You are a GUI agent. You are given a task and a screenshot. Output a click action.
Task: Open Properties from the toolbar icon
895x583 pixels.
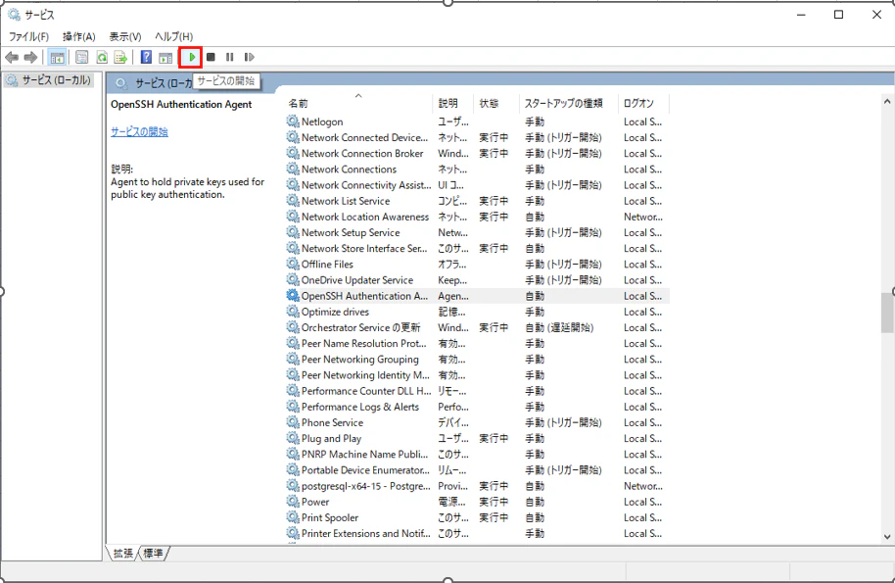click(82, 57)
